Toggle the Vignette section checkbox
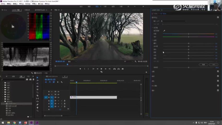The image size is (222, 125). 218,90
